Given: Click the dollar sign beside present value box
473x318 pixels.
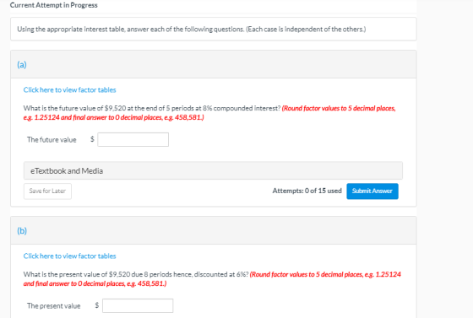Looking at the screenshot, I should (x=97, y=305).
